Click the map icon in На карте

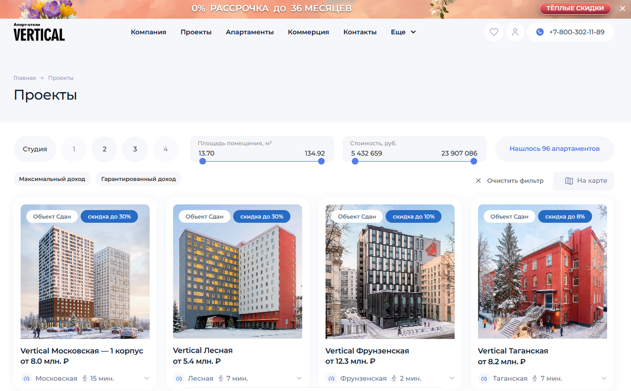point(568,181)
